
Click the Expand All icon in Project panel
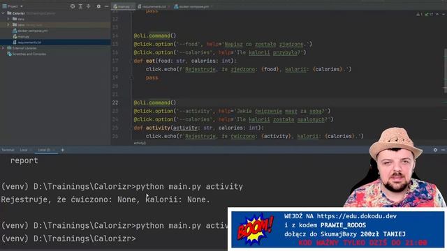pyautogui.click(x=80, y=6)
